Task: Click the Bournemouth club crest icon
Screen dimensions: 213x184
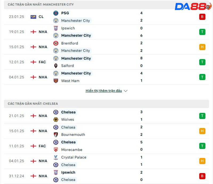Action: coord(56,135)
